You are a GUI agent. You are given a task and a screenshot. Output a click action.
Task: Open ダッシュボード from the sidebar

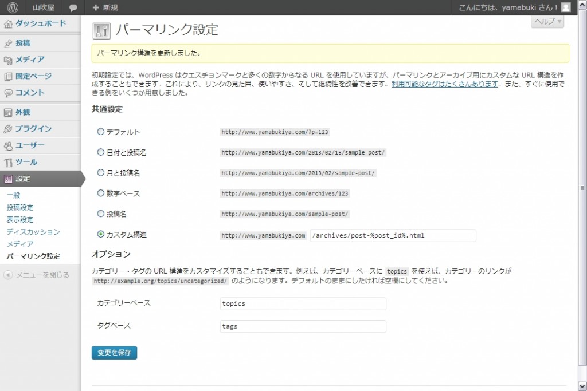pos(40,23)
